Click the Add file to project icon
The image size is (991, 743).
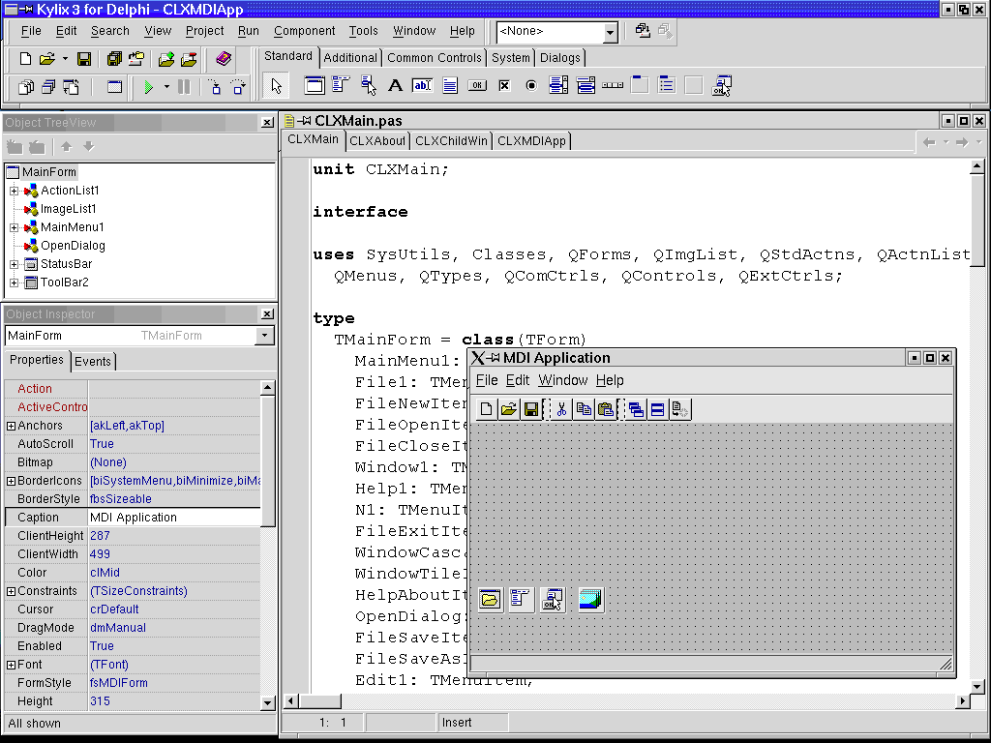tap(166, 59)
